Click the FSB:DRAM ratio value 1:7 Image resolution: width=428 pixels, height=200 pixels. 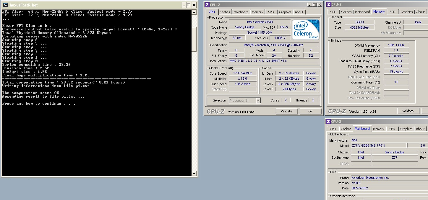396,50
